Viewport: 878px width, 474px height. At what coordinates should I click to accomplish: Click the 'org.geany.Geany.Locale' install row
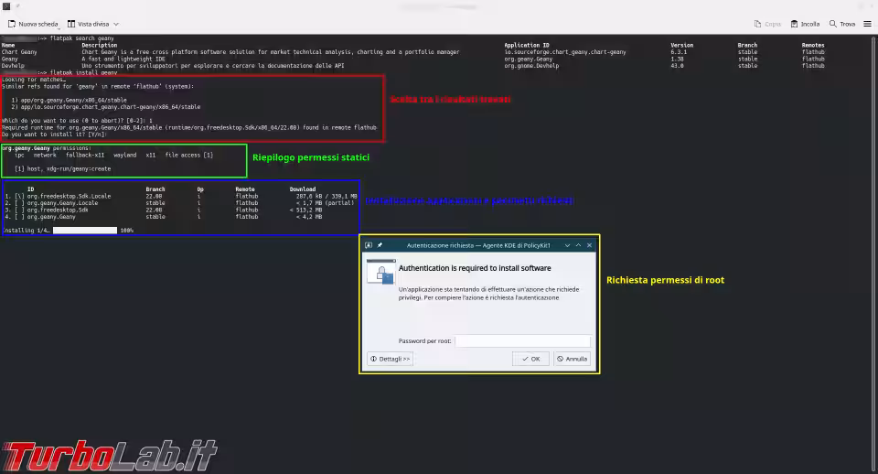point(180,203)
